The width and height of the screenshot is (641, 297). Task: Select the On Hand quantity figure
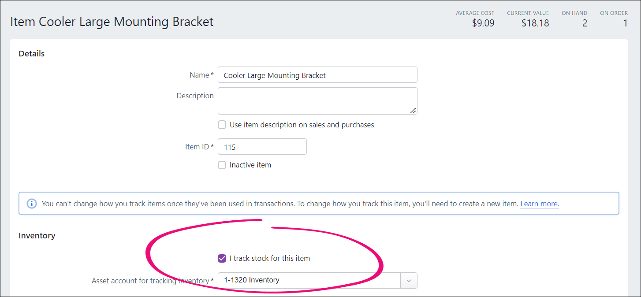point(584,23)
